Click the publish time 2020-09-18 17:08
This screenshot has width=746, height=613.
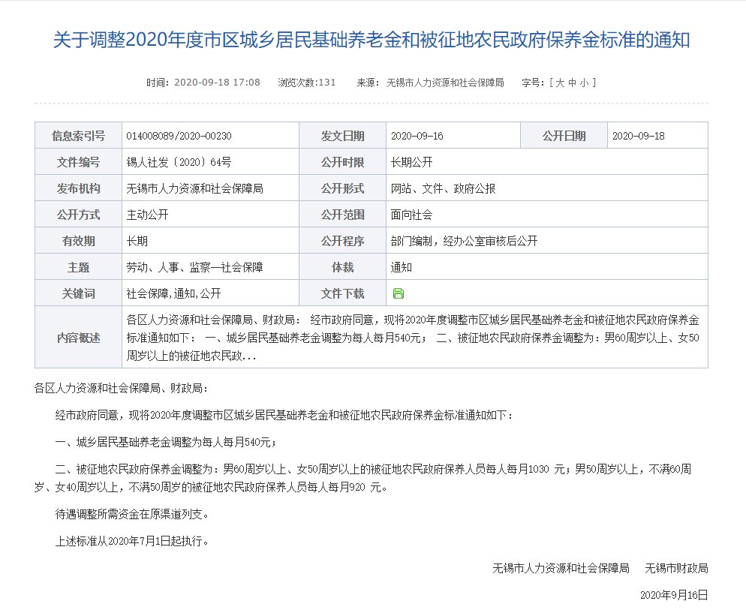click(216, 83)
